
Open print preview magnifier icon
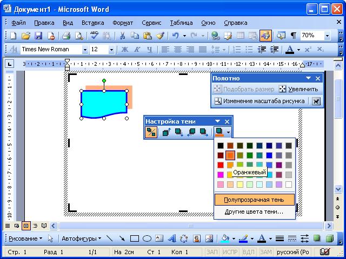click(79, 36)
